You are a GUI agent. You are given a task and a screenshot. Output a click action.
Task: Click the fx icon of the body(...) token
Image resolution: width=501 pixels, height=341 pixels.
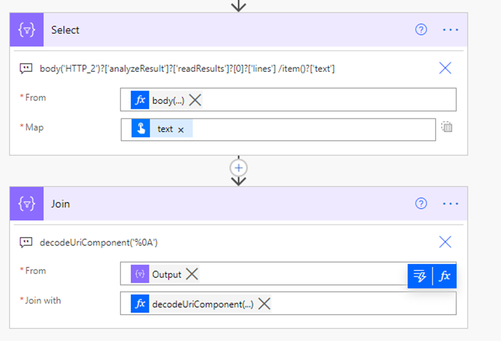pos(140,100)
